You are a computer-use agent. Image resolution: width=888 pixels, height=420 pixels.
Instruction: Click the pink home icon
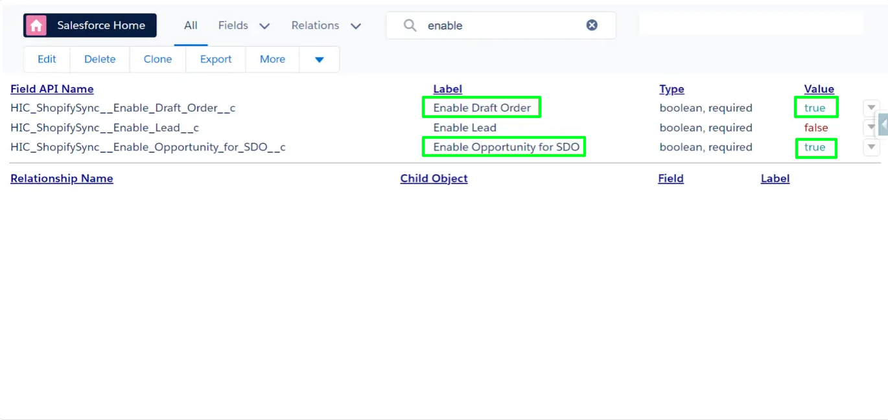click(36, 25)
